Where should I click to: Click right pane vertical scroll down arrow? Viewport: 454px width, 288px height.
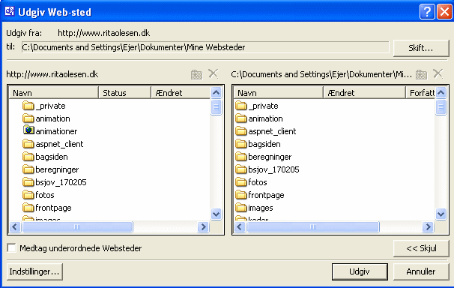441,214
